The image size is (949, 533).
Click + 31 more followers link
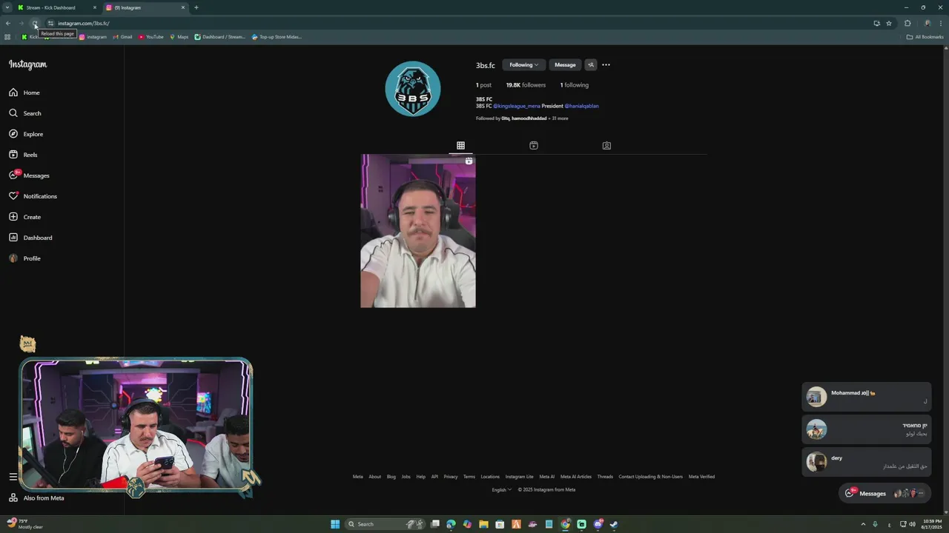point(558,118)
